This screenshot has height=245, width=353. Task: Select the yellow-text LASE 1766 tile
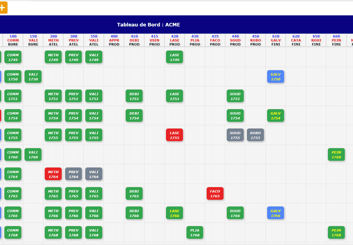[174, 213]
